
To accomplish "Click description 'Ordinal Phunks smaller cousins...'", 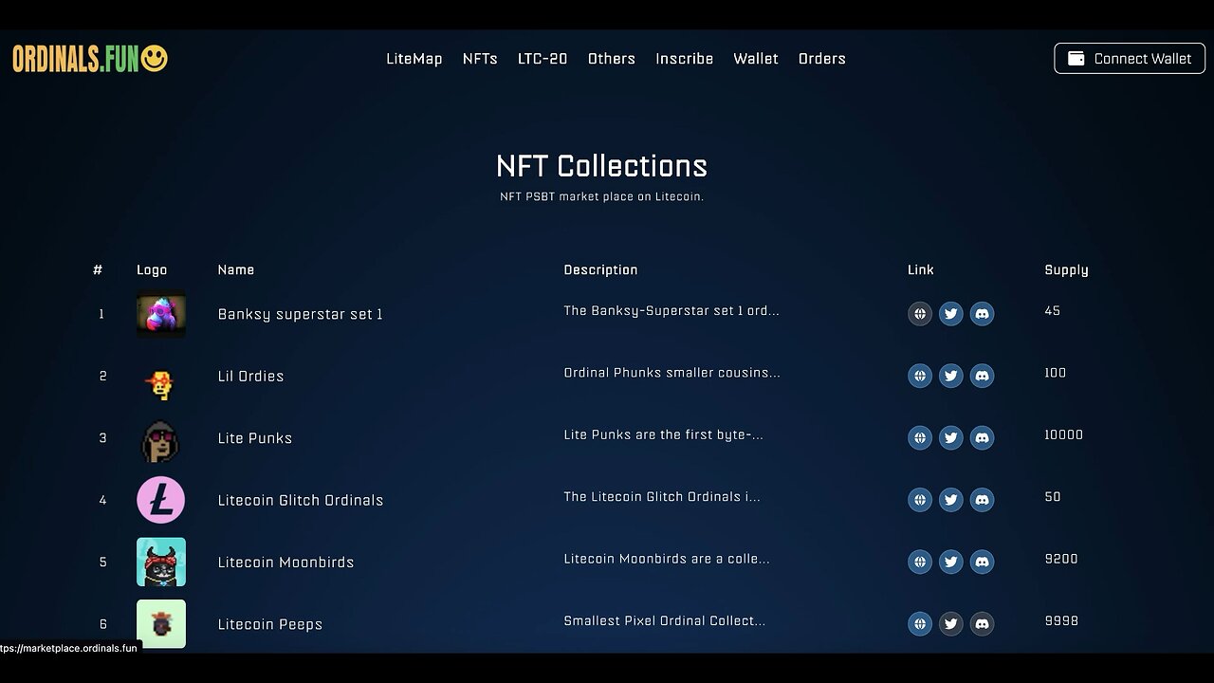I will (x=672, y=373).
